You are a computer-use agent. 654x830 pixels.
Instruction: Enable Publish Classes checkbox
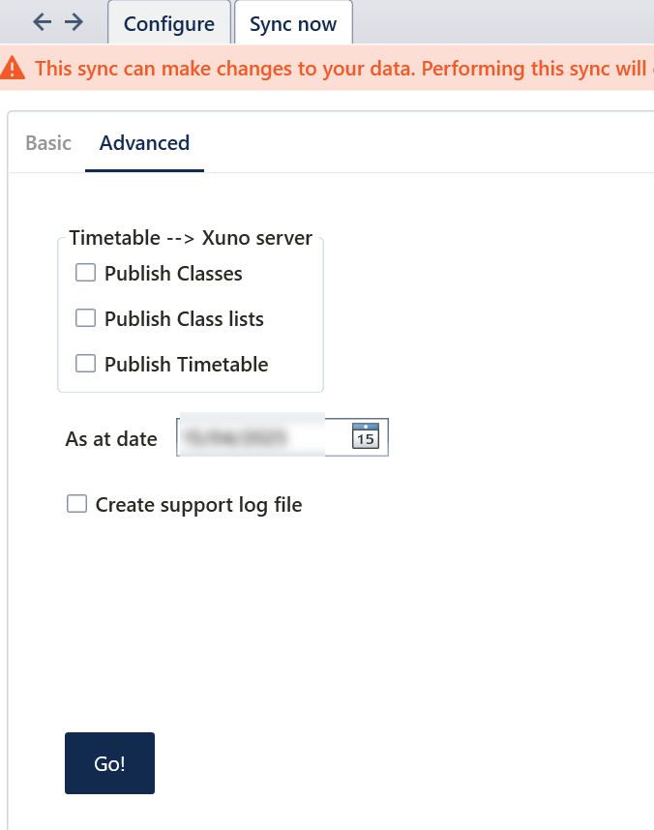(85, 273)
